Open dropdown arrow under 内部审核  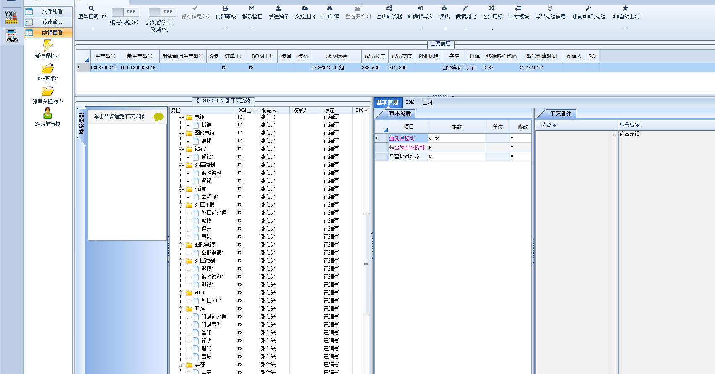[x=226, y=29]
